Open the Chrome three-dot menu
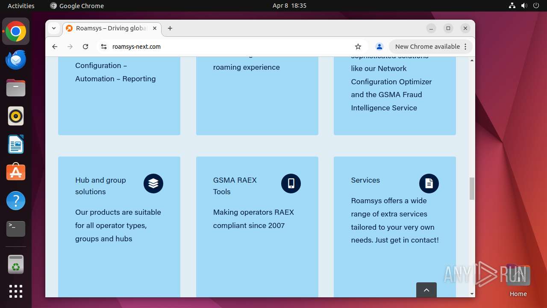Viewport: 547px width, 308px height. 466,47
